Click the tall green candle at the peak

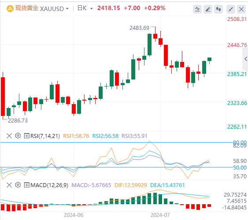[149, 45]
